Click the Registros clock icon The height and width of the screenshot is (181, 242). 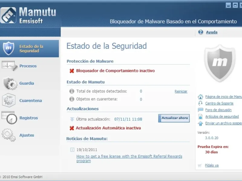pyautogui.click(x=9, y=118)
